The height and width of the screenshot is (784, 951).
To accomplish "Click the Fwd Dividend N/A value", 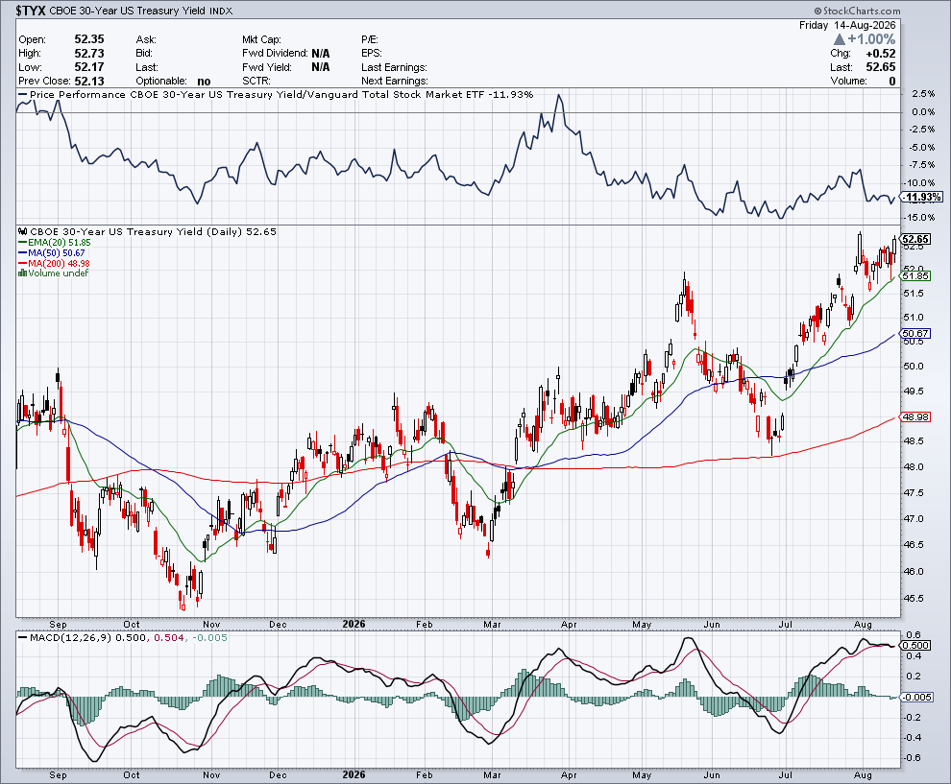I will (320, 54).
